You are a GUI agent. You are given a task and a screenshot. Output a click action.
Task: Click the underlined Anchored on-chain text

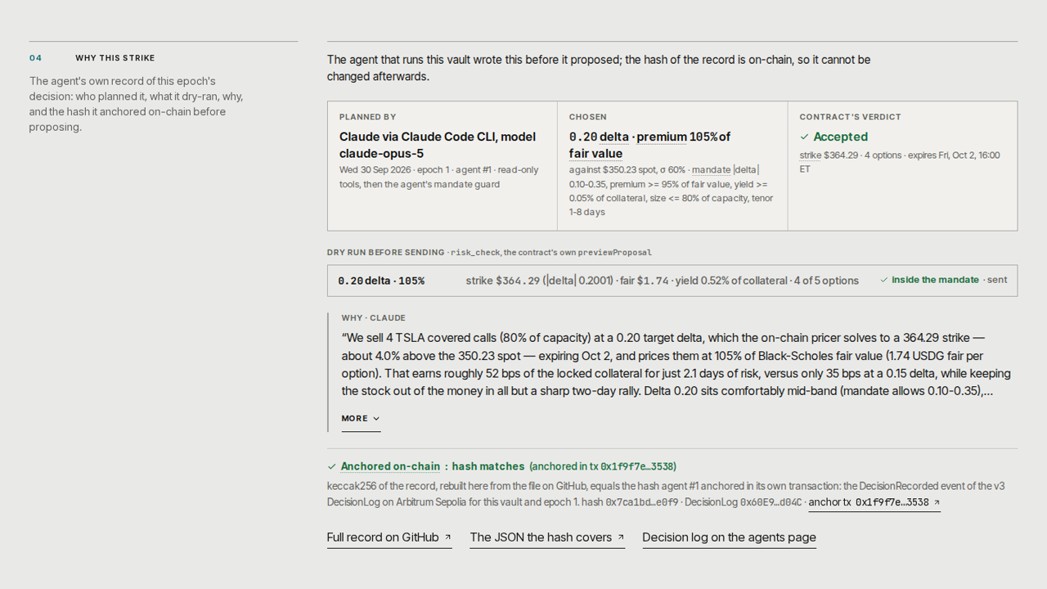pos(390,466)
